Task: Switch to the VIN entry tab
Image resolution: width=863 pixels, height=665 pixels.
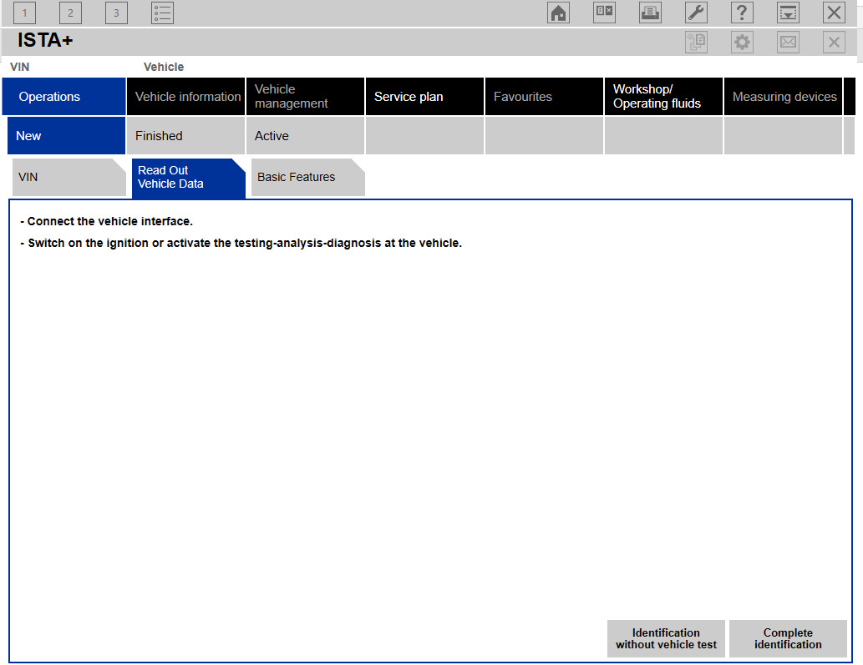Action: [69, 177]
